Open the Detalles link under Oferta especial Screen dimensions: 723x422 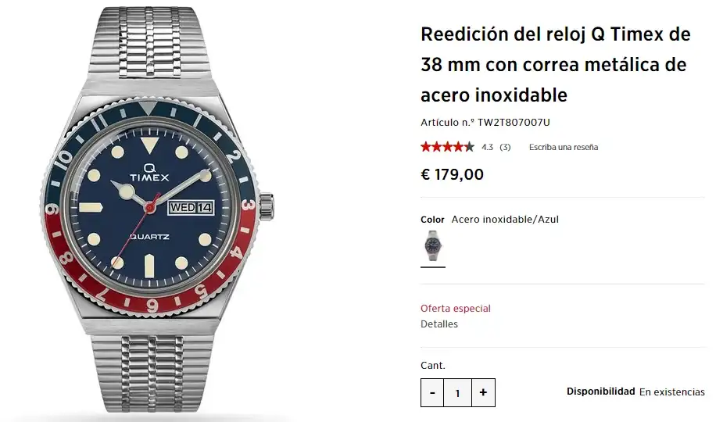click(439, 324)
